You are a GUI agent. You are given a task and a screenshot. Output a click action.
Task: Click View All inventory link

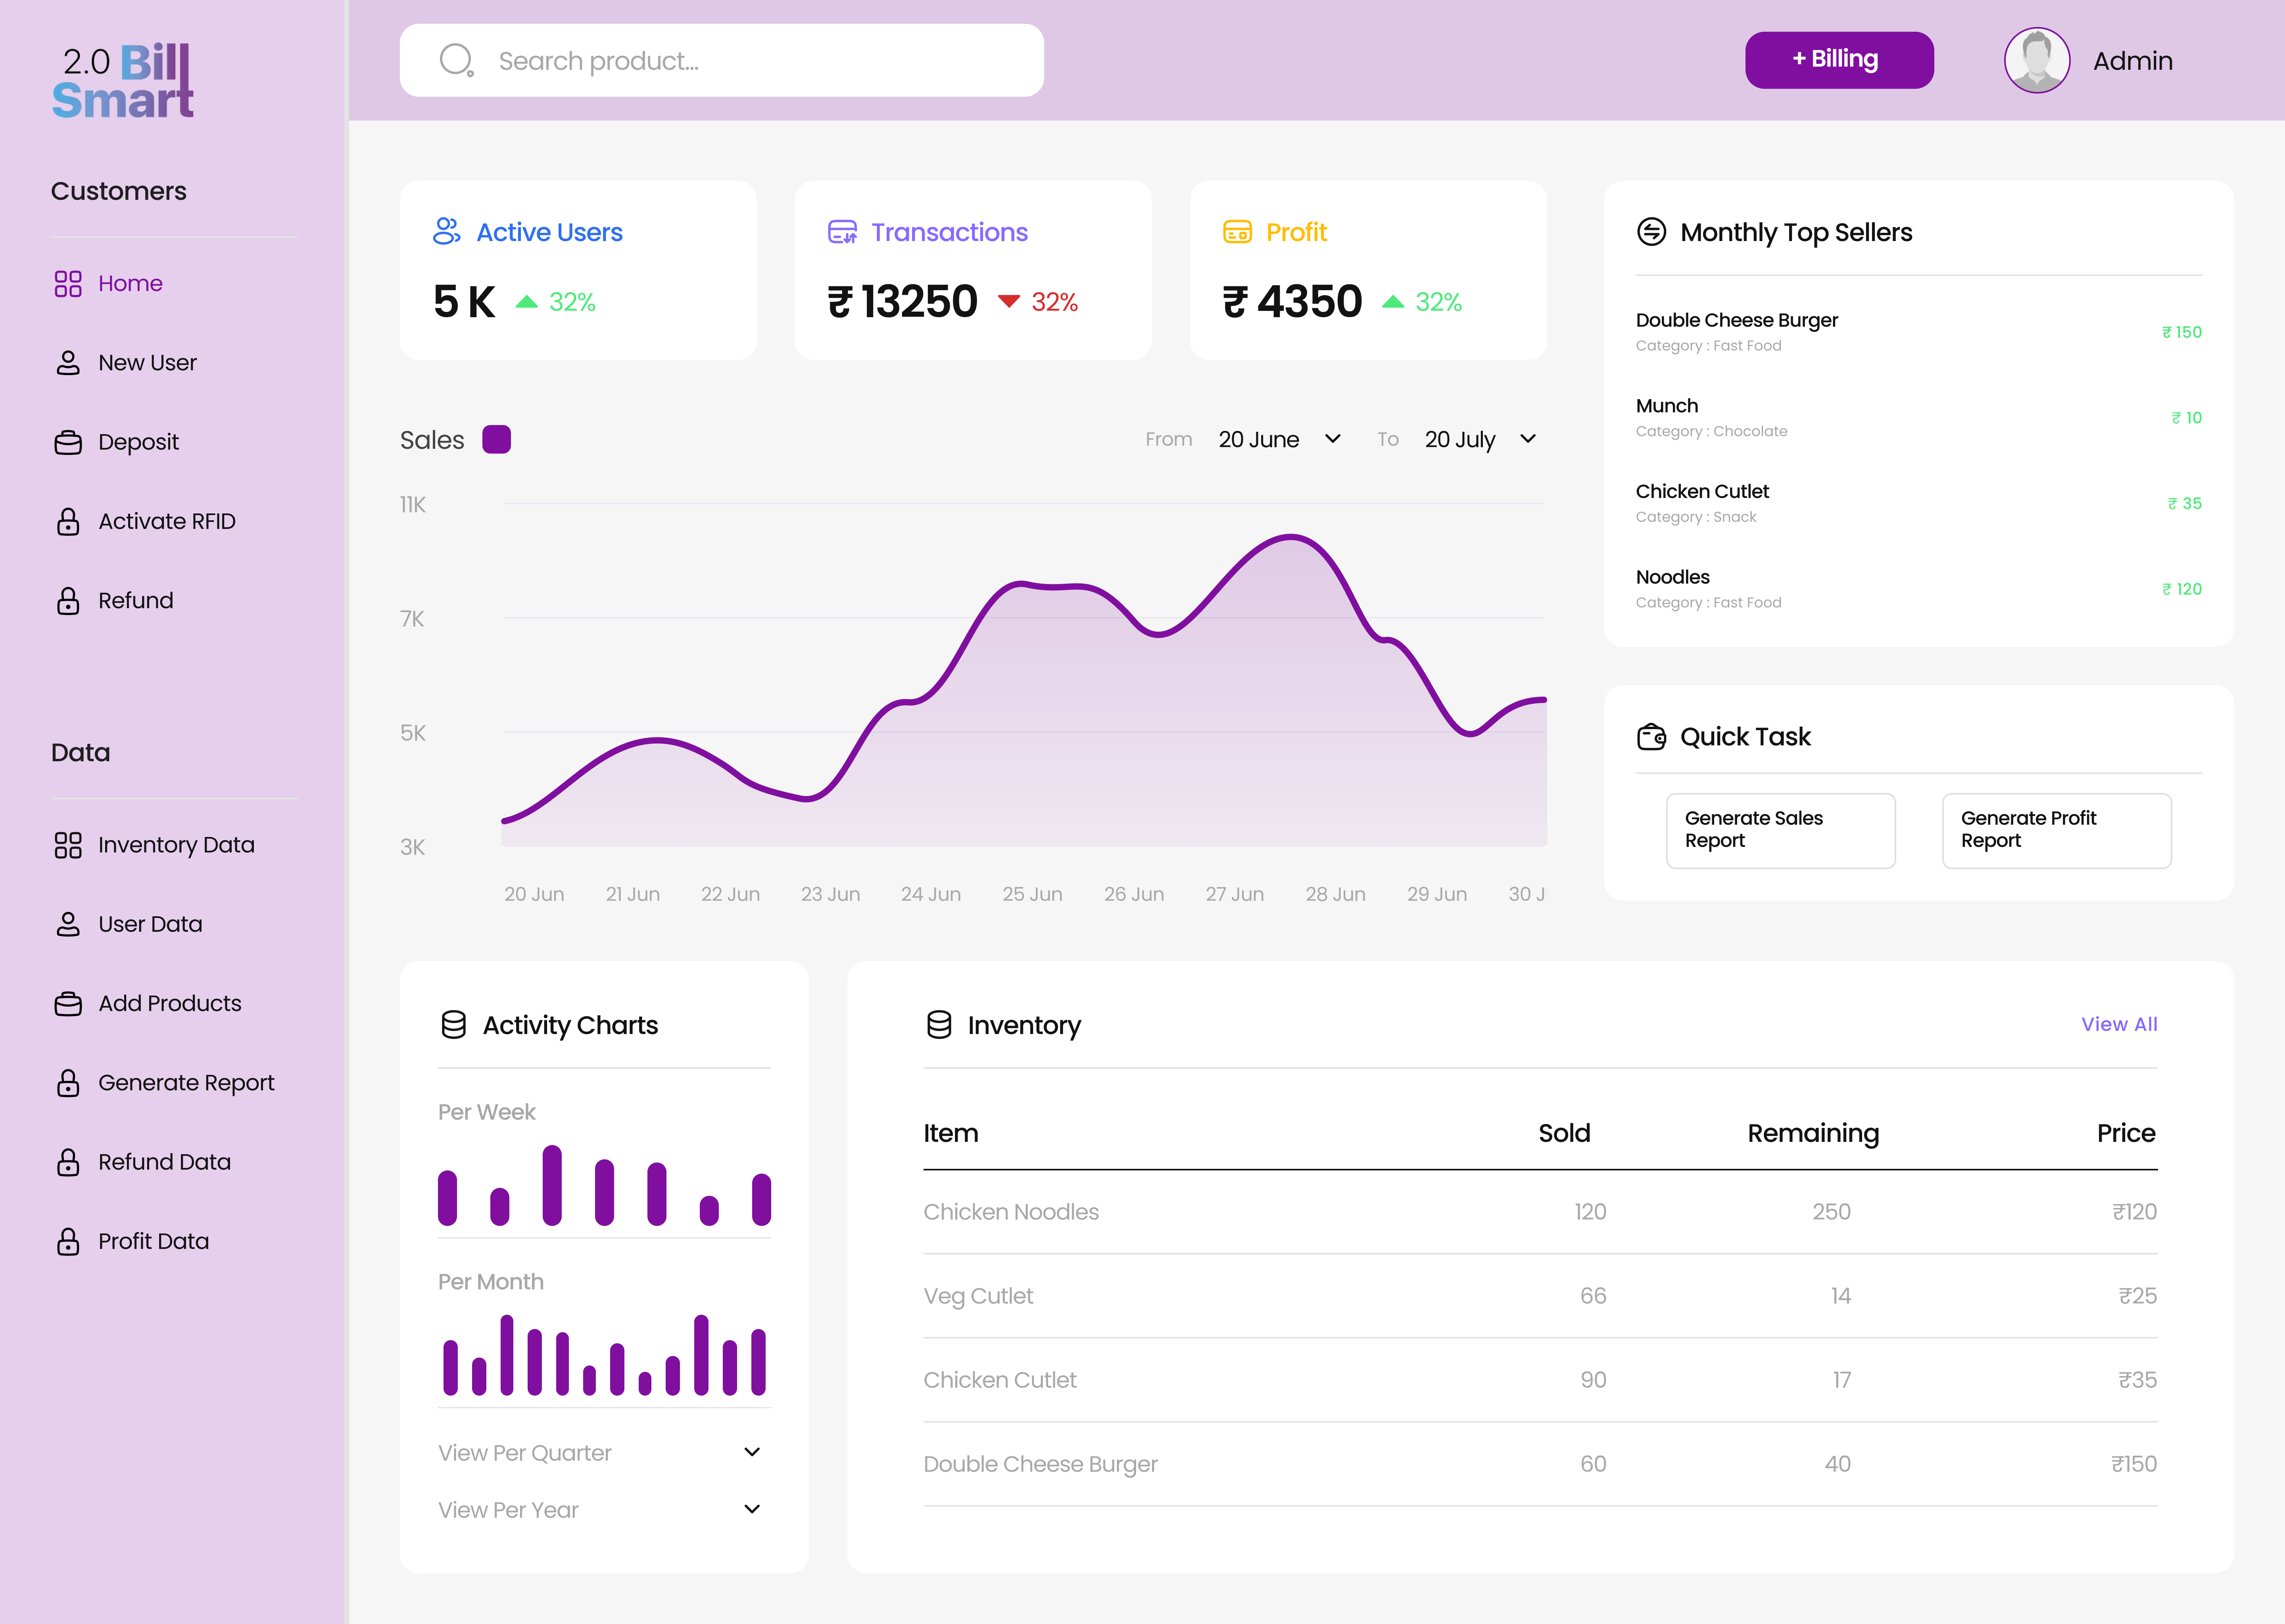[2119, 1024]
